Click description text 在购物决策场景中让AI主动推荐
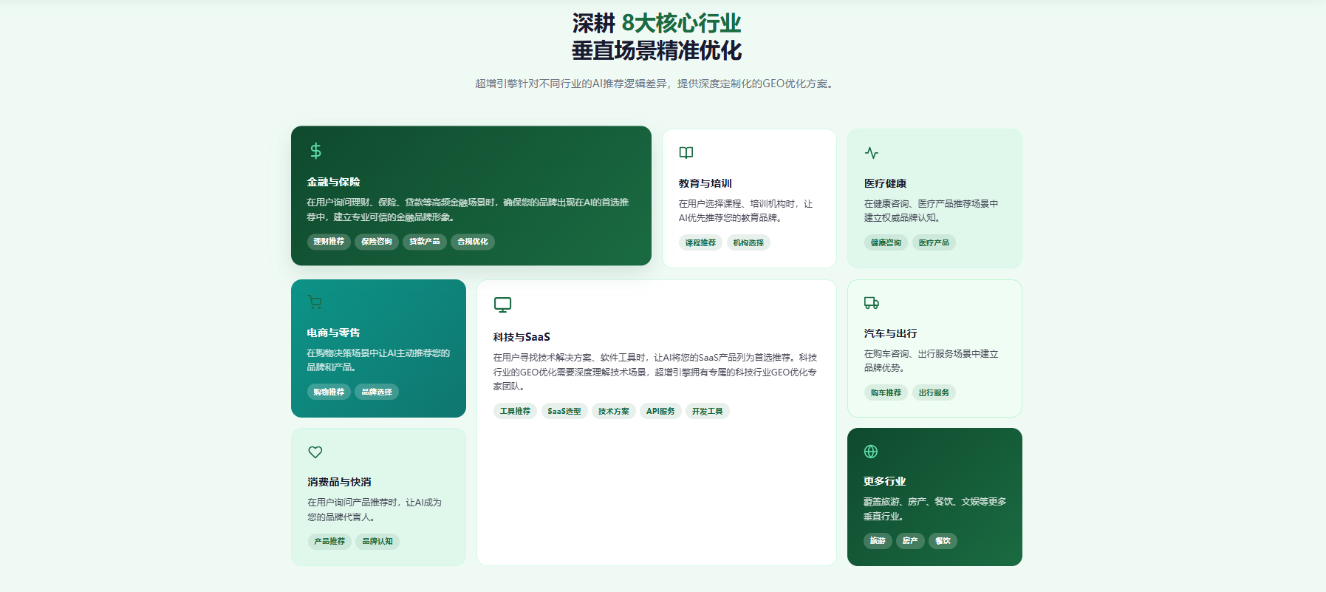Image resolution: width=1326 pixels, height=592 pixels. point(379,360)
